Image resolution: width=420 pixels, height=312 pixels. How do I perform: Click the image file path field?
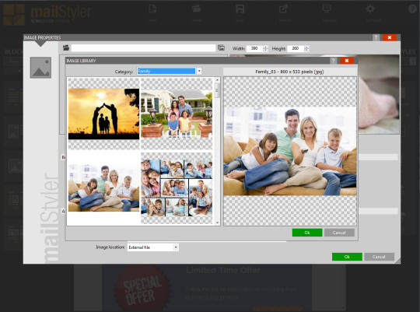(x=143, y=48)
